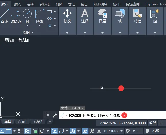Click the coordinates readout 2742.9287, 1371.5841
The width and height of the screenshot is (166, 135).
coord(123,123)
